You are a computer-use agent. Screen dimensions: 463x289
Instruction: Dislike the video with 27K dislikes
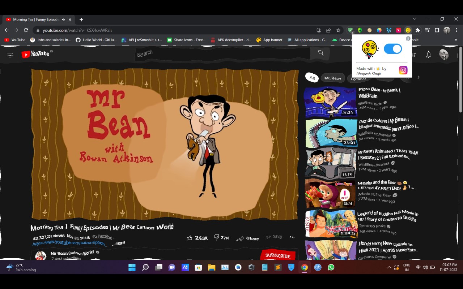(221, 238)
